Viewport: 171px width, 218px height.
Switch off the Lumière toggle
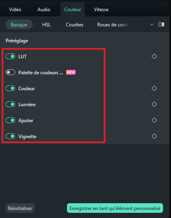pyautogui.click(x=10, y=104)
